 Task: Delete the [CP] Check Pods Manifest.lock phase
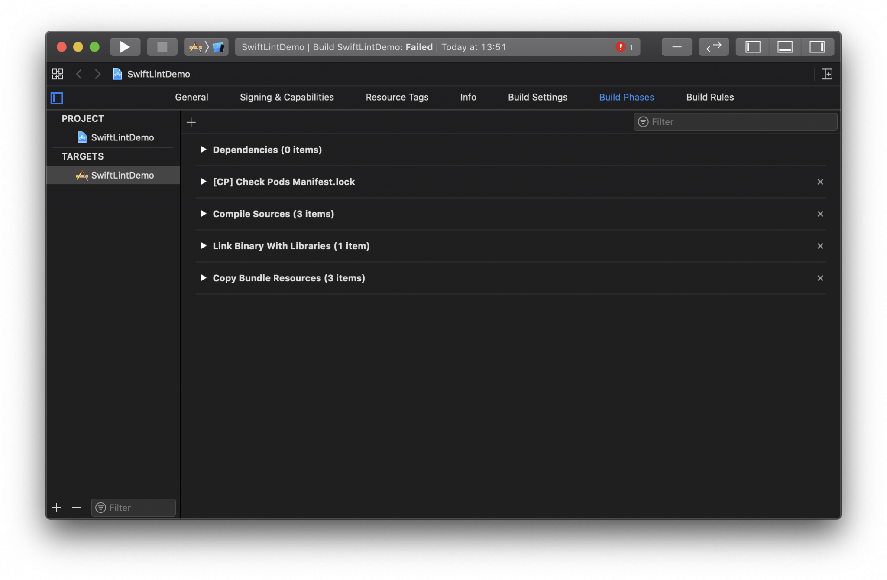(x=821, y=182)
